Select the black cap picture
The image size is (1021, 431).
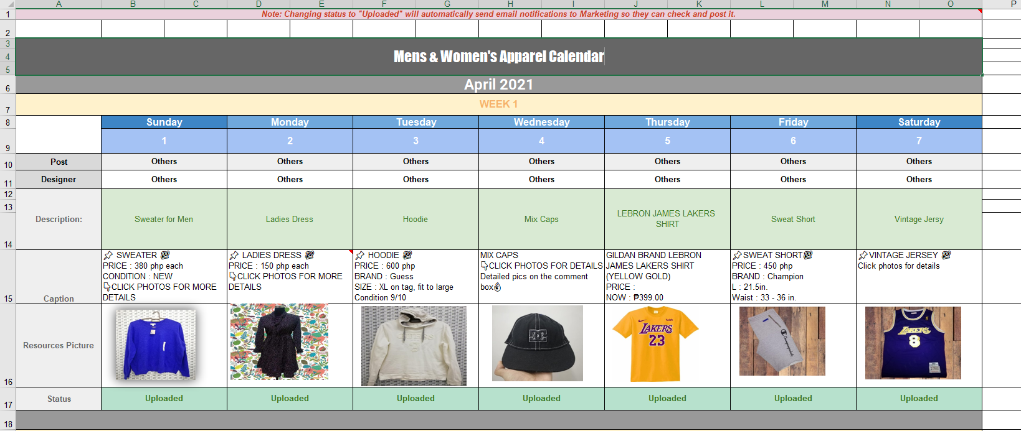pos(538,343)
